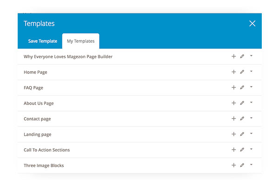Click the 'Landing page' template name
Screen dimensions: 279x186
pos(37,134)
